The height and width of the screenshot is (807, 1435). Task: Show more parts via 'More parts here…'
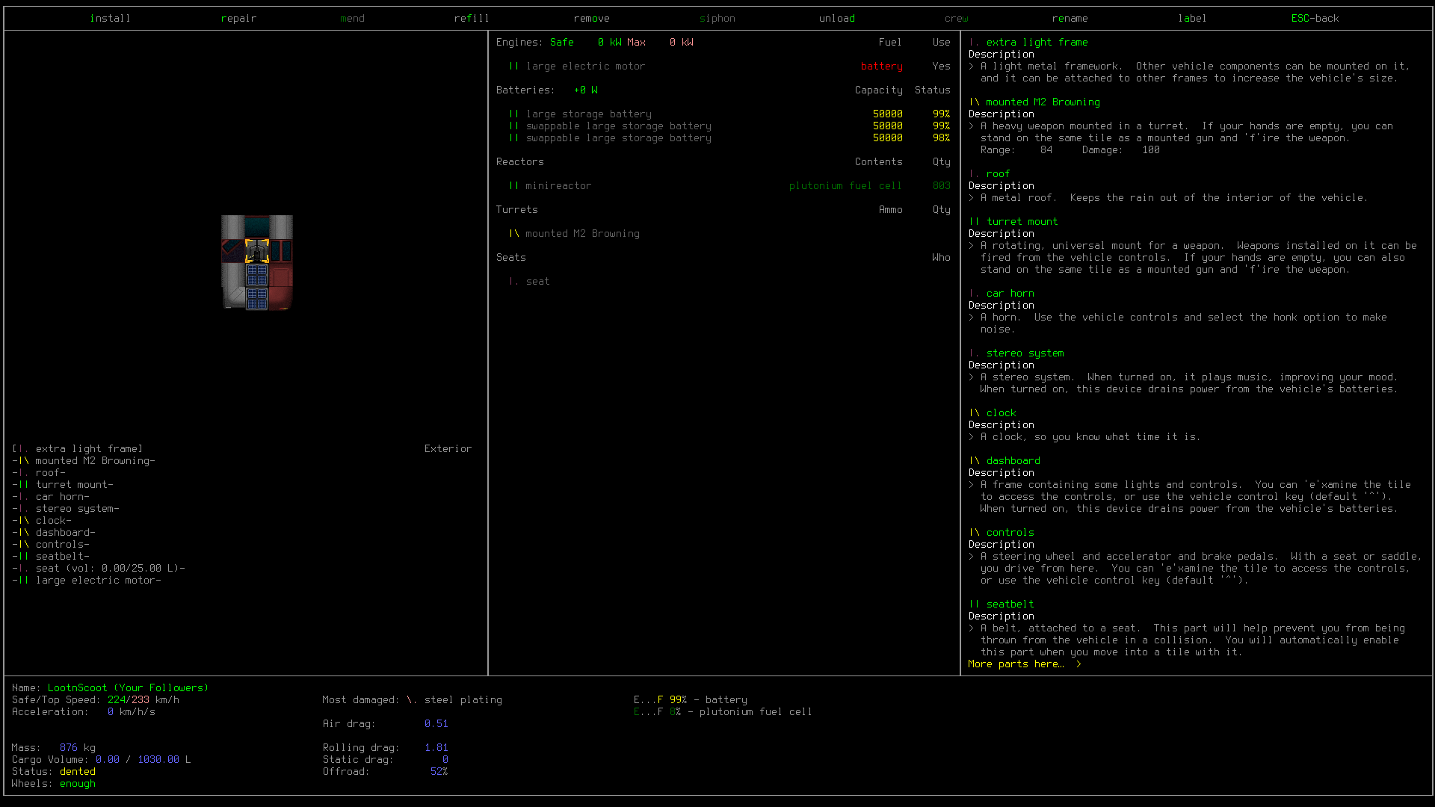(x=1024, y=664)
